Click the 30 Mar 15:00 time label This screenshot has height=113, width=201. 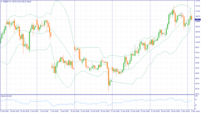pos(15,111)
